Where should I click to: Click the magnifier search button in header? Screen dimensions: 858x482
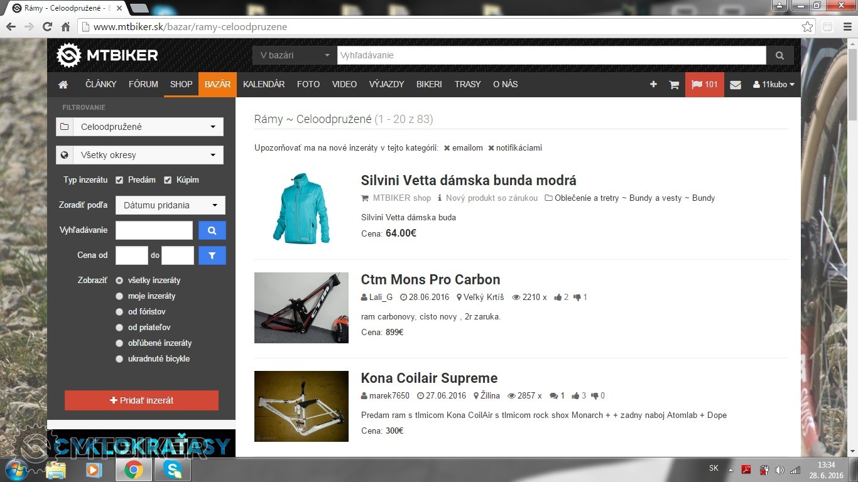779,55
